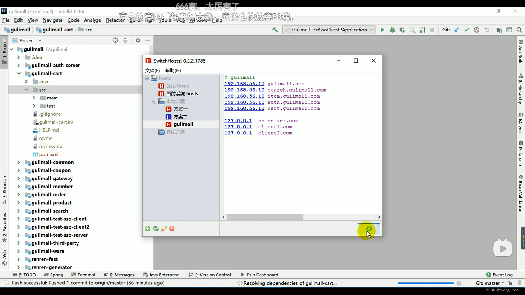Update project with Git blue arrow
Screen dimensions: 525x295
tap(456, 30)
